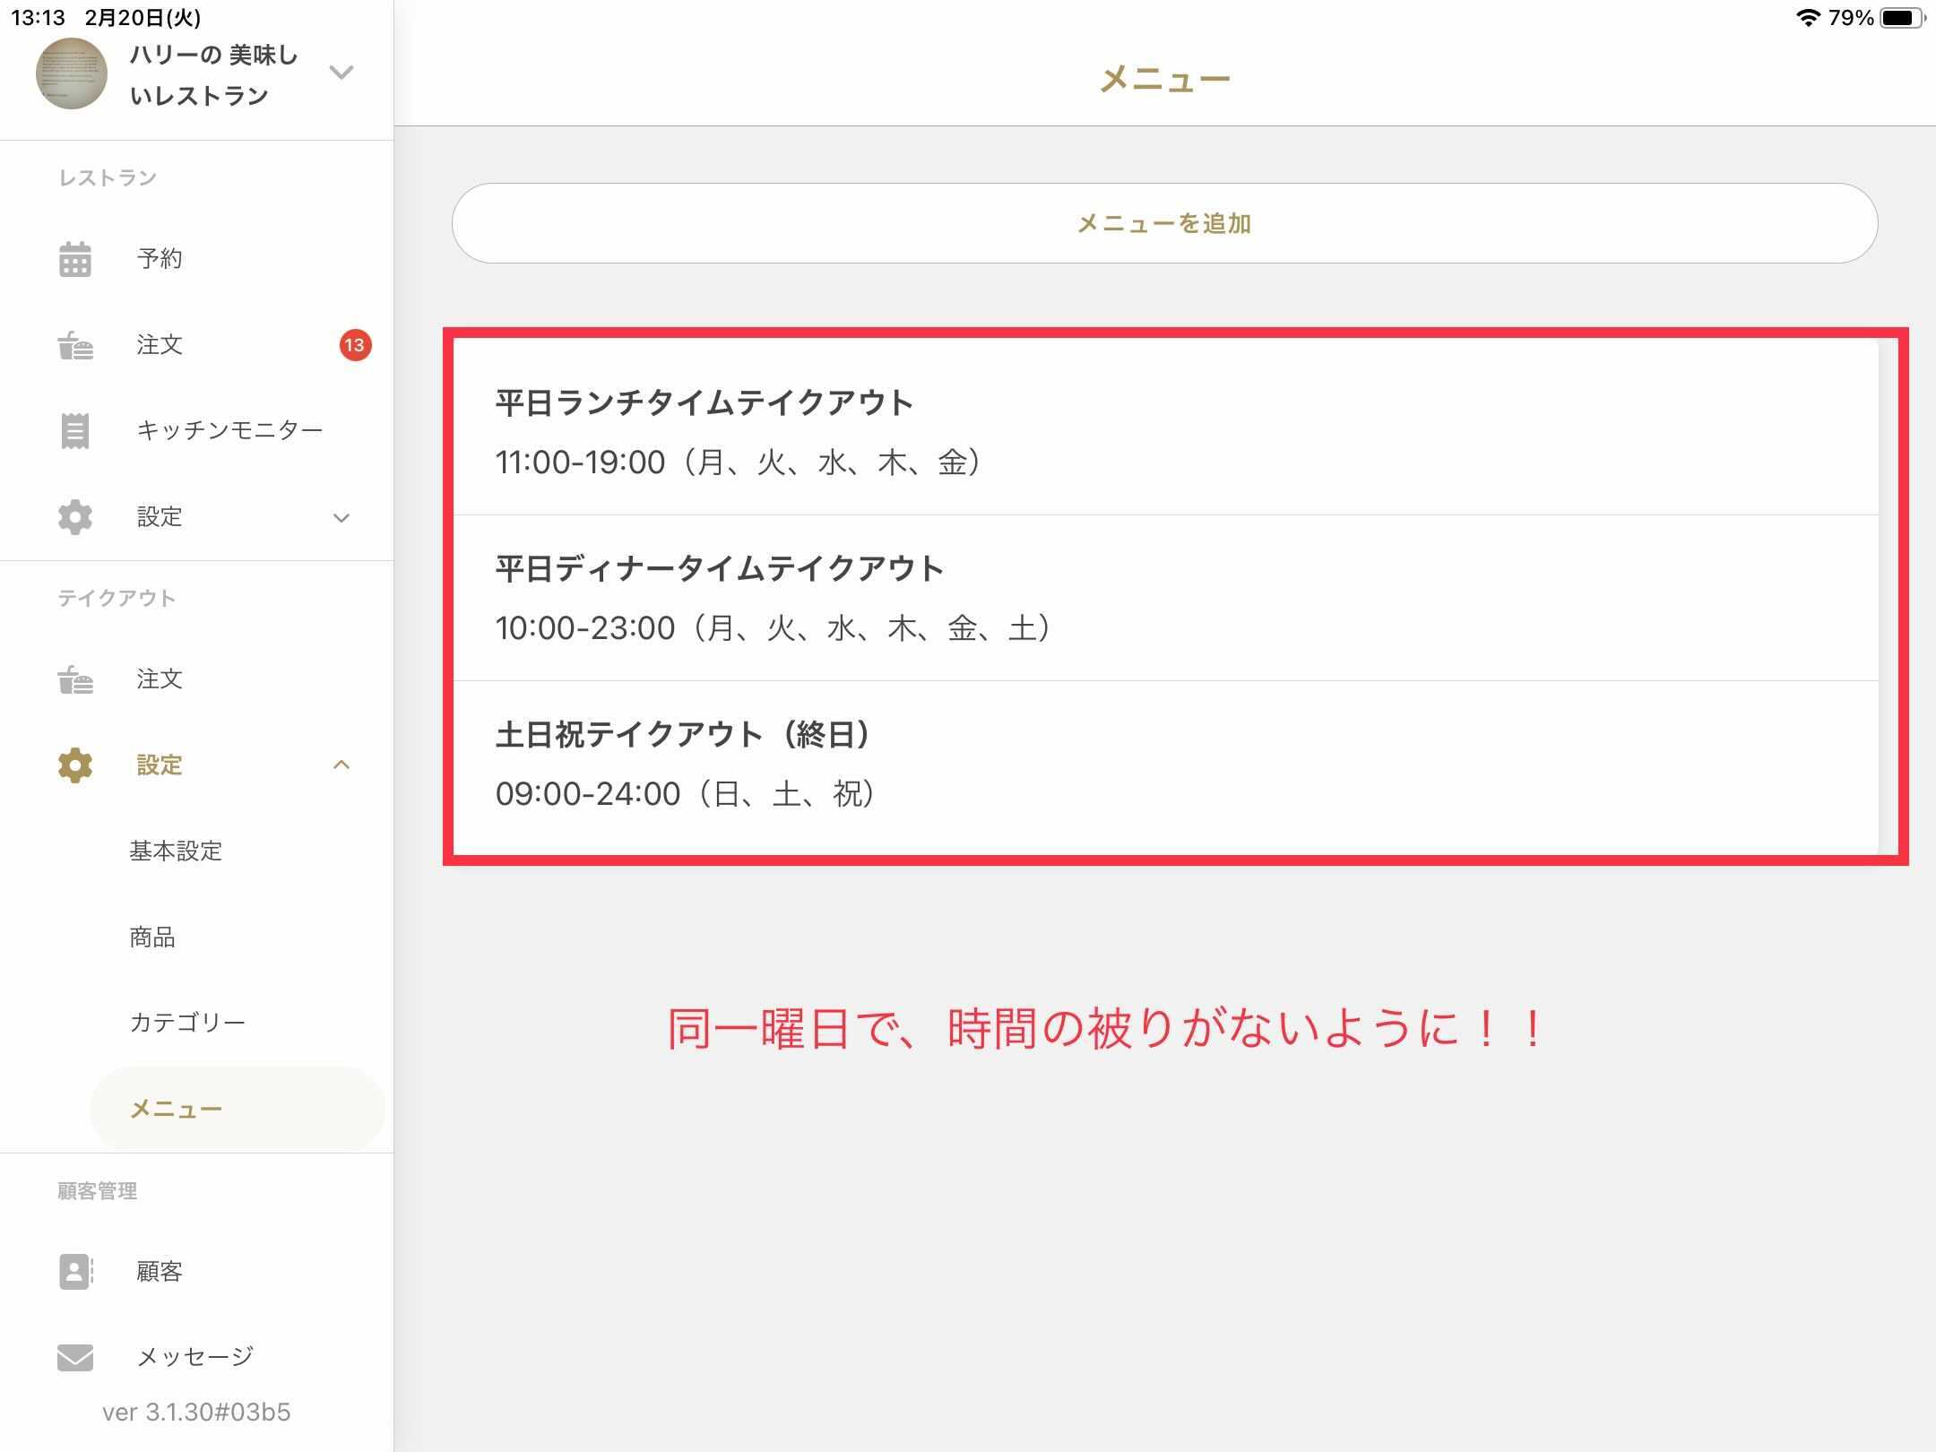1936x1452 pixels.
Task: Open 基本設定 in takeout settings
Action: pos(176,851)
